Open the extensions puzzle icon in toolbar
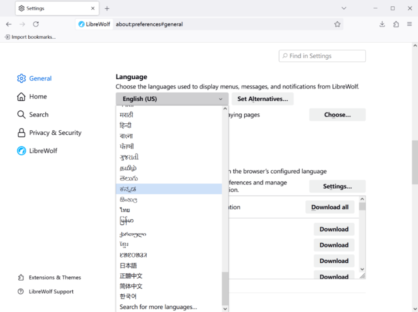The height and width of the screenshot is (312, 418). click(396, 24)
